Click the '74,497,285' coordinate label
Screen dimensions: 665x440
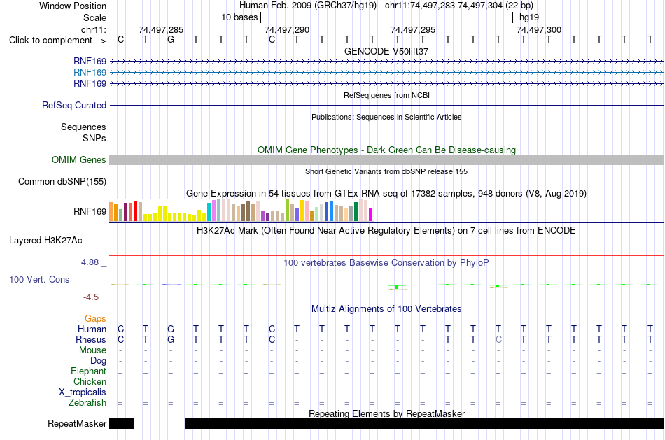pyautogui.click(x=161, y=29)
